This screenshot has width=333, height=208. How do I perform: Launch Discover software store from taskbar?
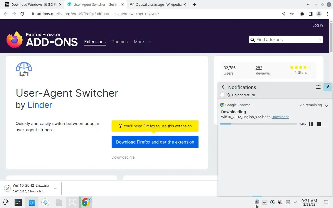pos(32,202)
